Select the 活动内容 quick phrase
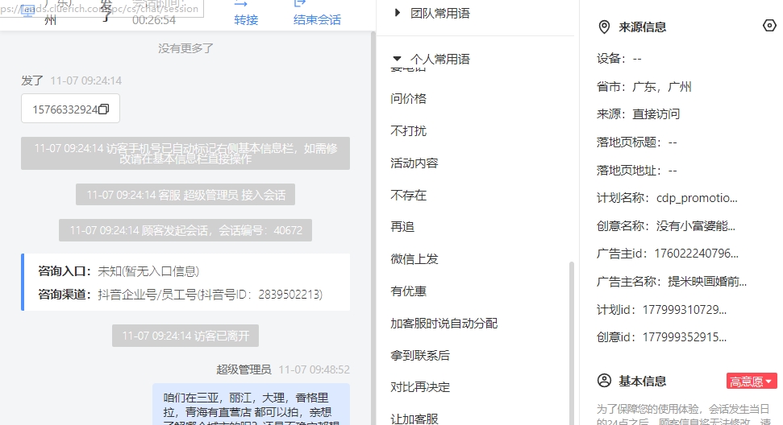783x425 pixels. tap(414, 163)
